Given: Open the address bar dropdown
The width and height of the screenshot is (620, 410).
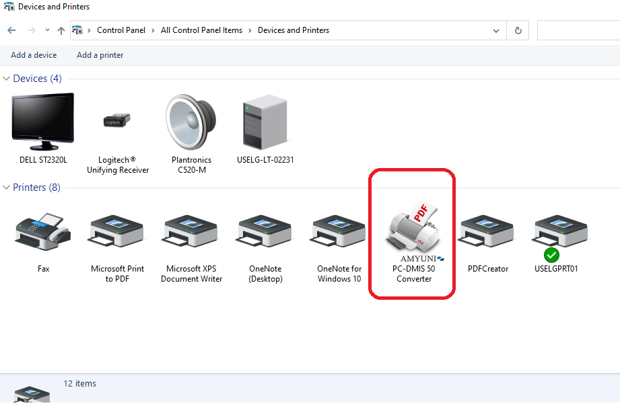Looking at the screenshot, I should pos(496,30).
